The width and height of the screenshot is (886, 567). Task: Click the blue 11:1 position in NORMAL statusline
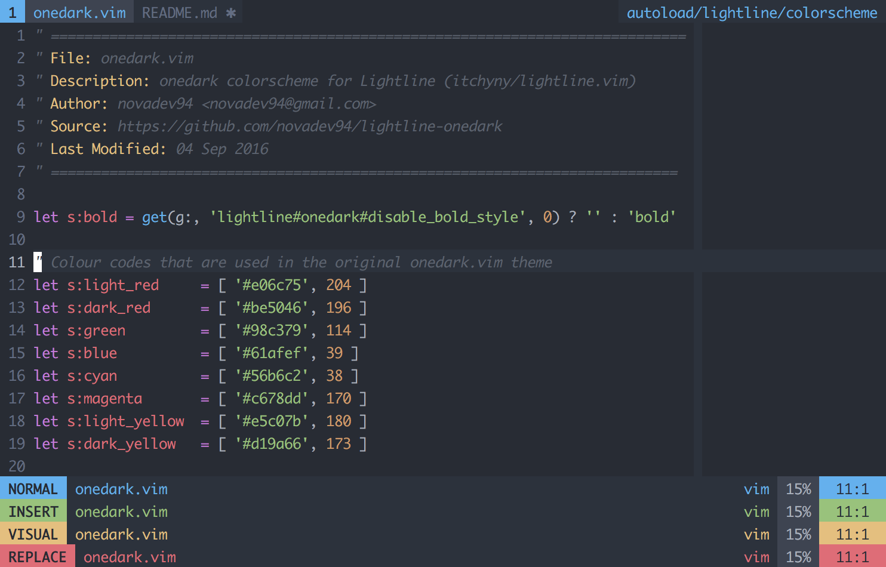tap(853, 489)
